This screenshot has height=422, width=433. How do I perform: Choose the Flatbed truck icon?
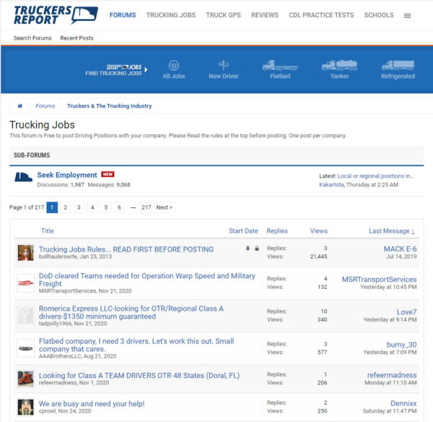point(280,66)
